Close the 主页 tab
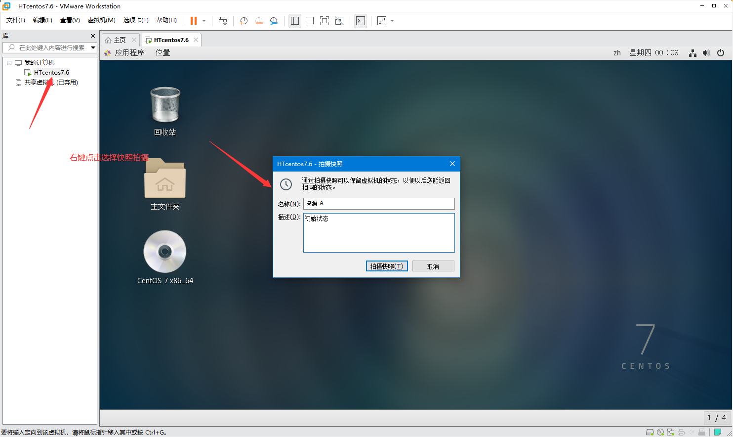This screenshot has width=733, height=437. pyautogui.click(x=134, y=40)
